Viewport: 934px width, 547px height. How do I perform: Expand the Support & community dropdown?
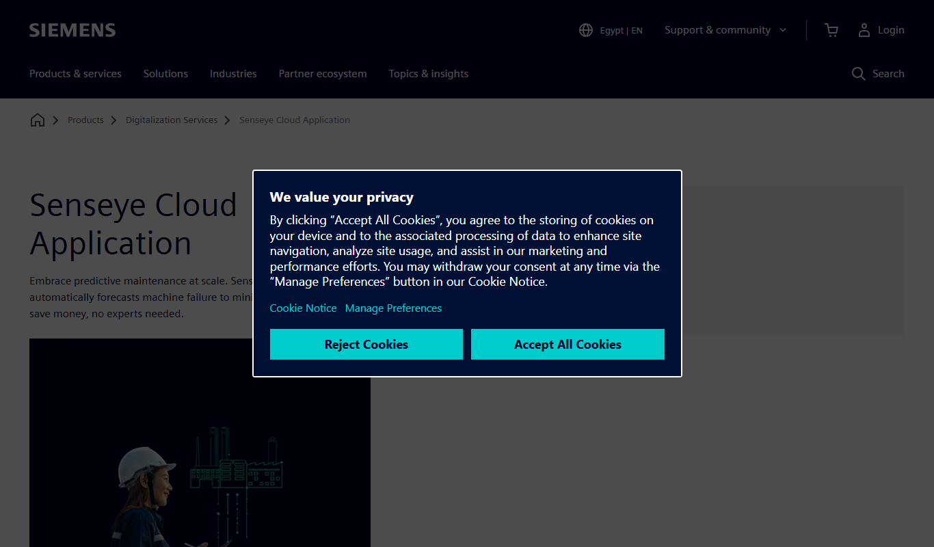(x=725, y=30)
